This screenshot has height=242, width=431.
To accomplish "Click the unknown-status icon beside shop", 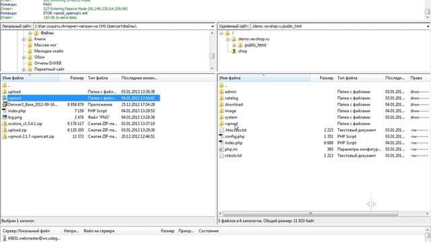I will tap(234, 51).
